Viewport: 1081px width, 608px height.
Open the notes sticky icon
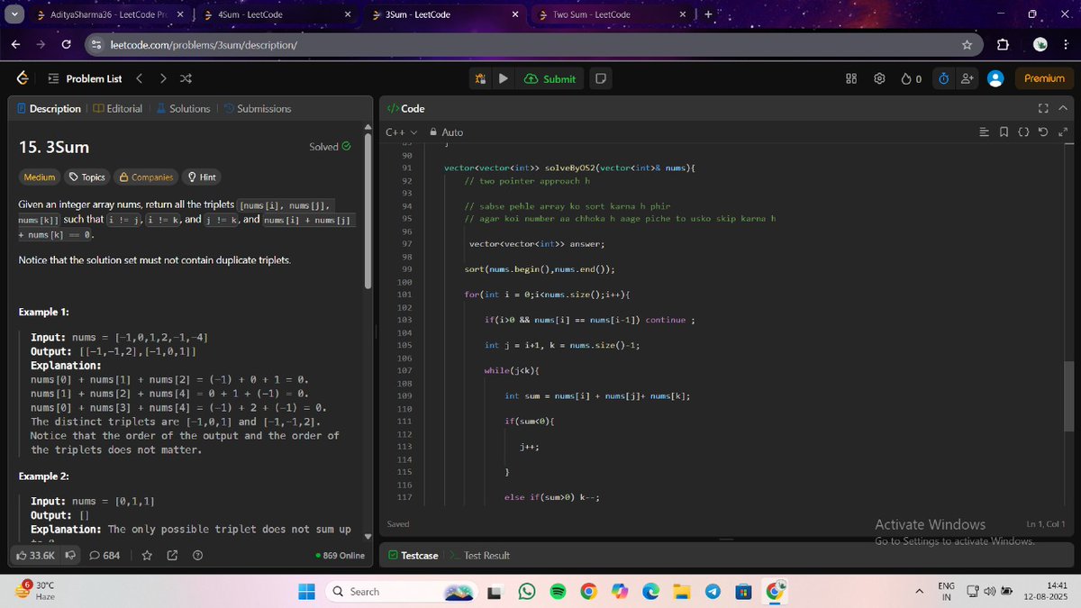(600, 78)
